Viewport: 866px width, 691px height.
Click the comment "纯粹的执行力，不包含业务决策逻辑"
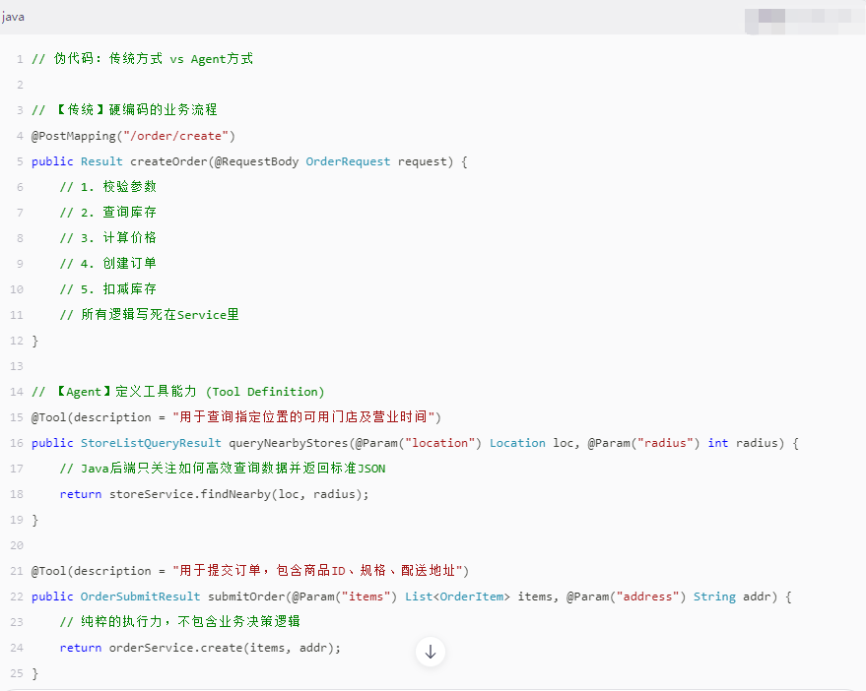[190, 621]
